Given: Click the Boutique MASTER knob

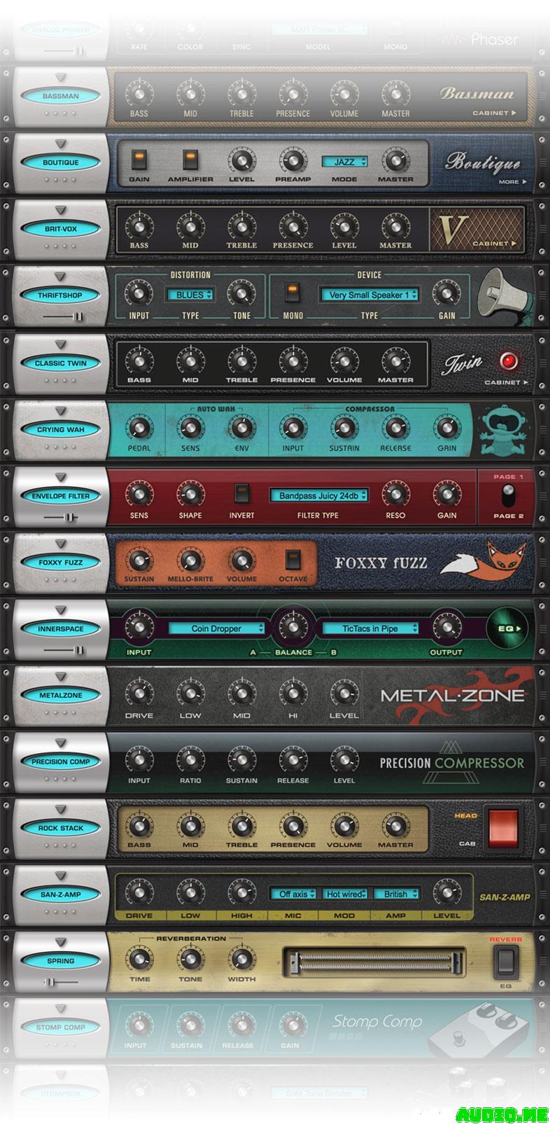Looking at the screenshot, I should 395,161.
